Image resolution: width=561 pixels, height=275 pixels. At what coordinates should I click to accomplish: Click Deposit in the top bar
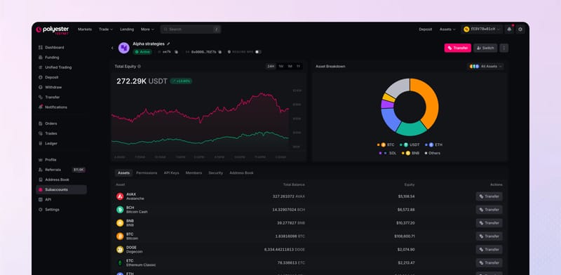pos(426,29)
